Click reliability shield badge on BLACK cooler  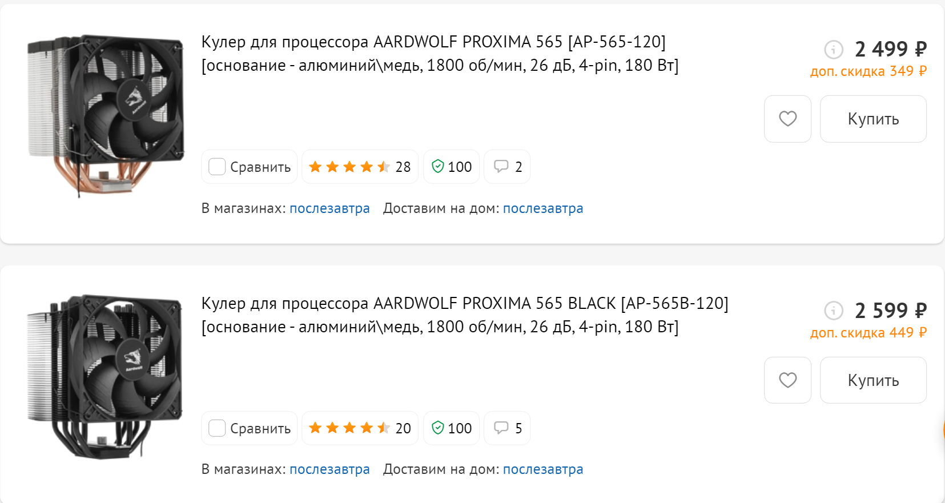(x=451, y=428)
